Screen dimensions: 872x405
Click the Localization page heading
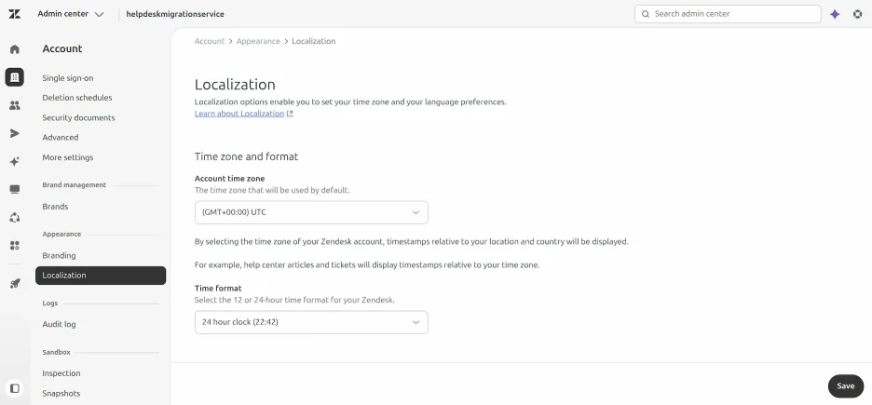[235, 85]
